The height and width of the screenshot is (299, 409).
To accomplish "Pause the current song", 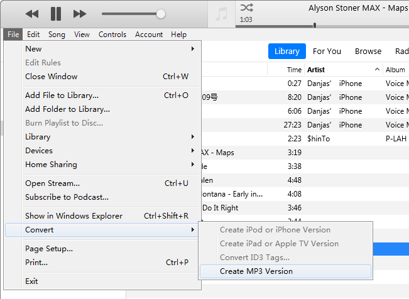I will pos(56,14).
